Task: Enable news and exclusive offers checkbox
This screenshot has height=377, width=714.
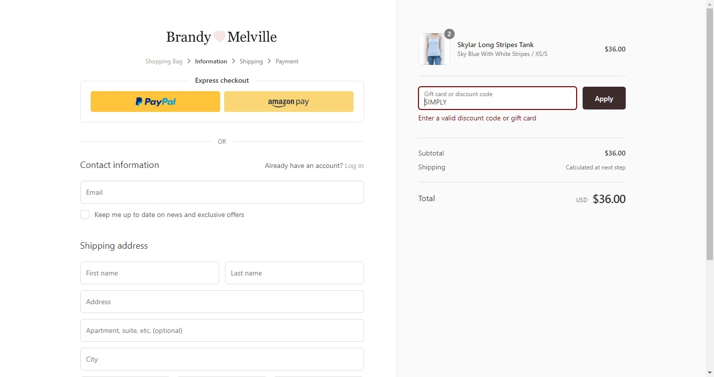Action: pyautogui.click(x=85, y=215)
